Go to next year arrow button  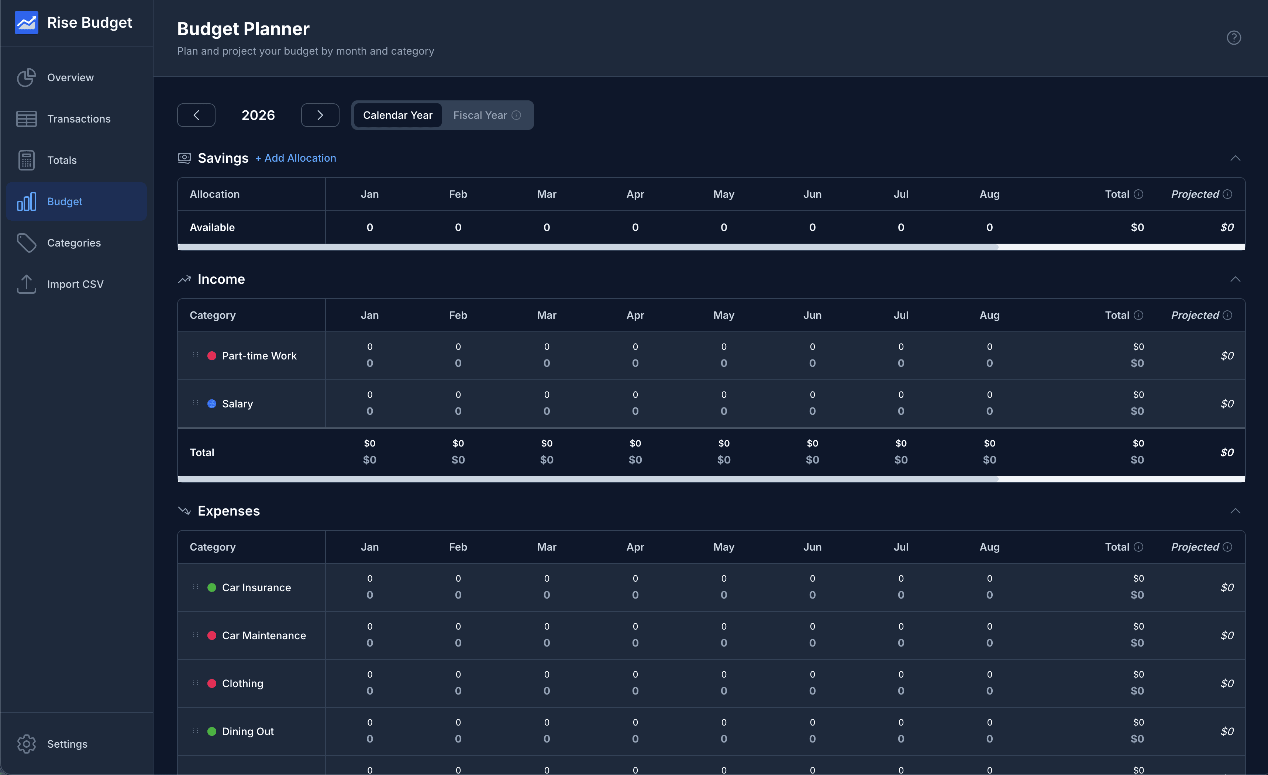click(x=320, y=115)
